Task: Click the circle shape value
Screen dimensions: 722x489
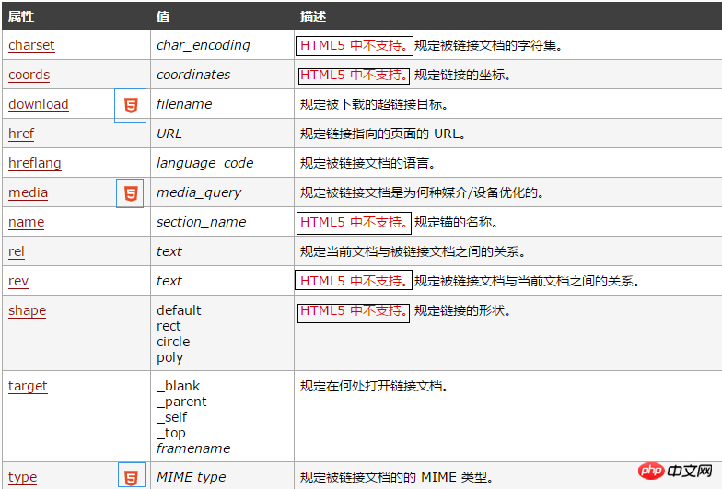Action: [173, 342]
